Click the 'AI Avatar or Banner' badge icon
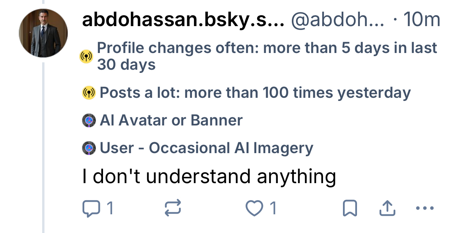 click(x=89, y=121)
